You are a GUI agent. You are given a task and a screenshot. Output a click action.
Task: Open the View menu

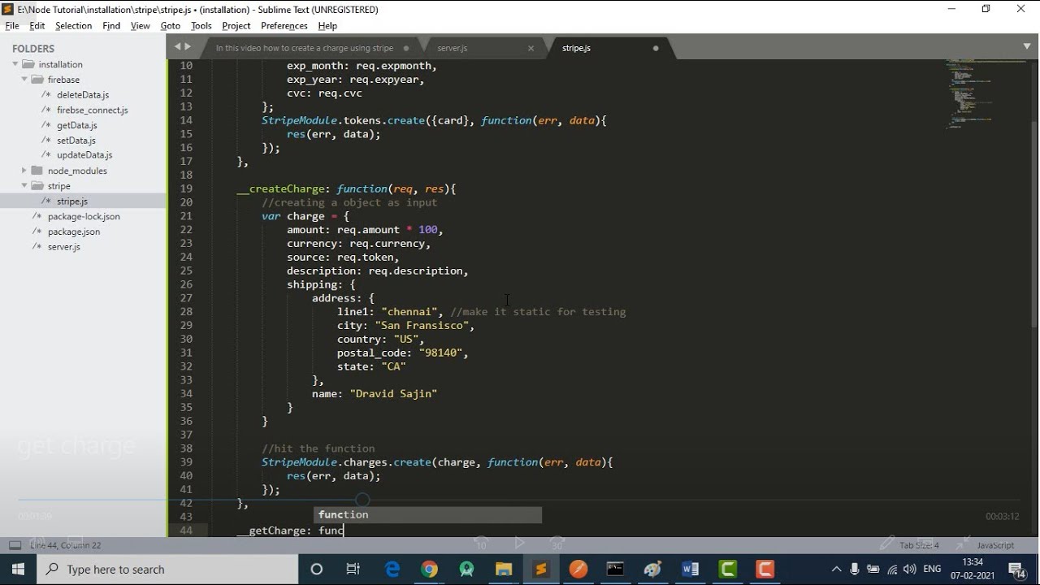click(141, 26)
